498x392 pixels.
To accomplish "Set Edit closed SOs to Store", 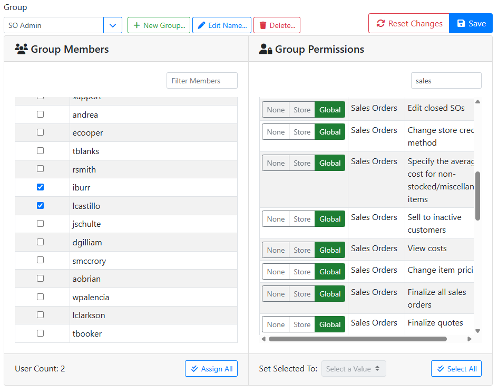I will (302, 110).
